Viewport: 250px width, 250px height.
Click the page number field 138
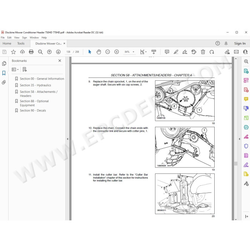tap(68, 52)
